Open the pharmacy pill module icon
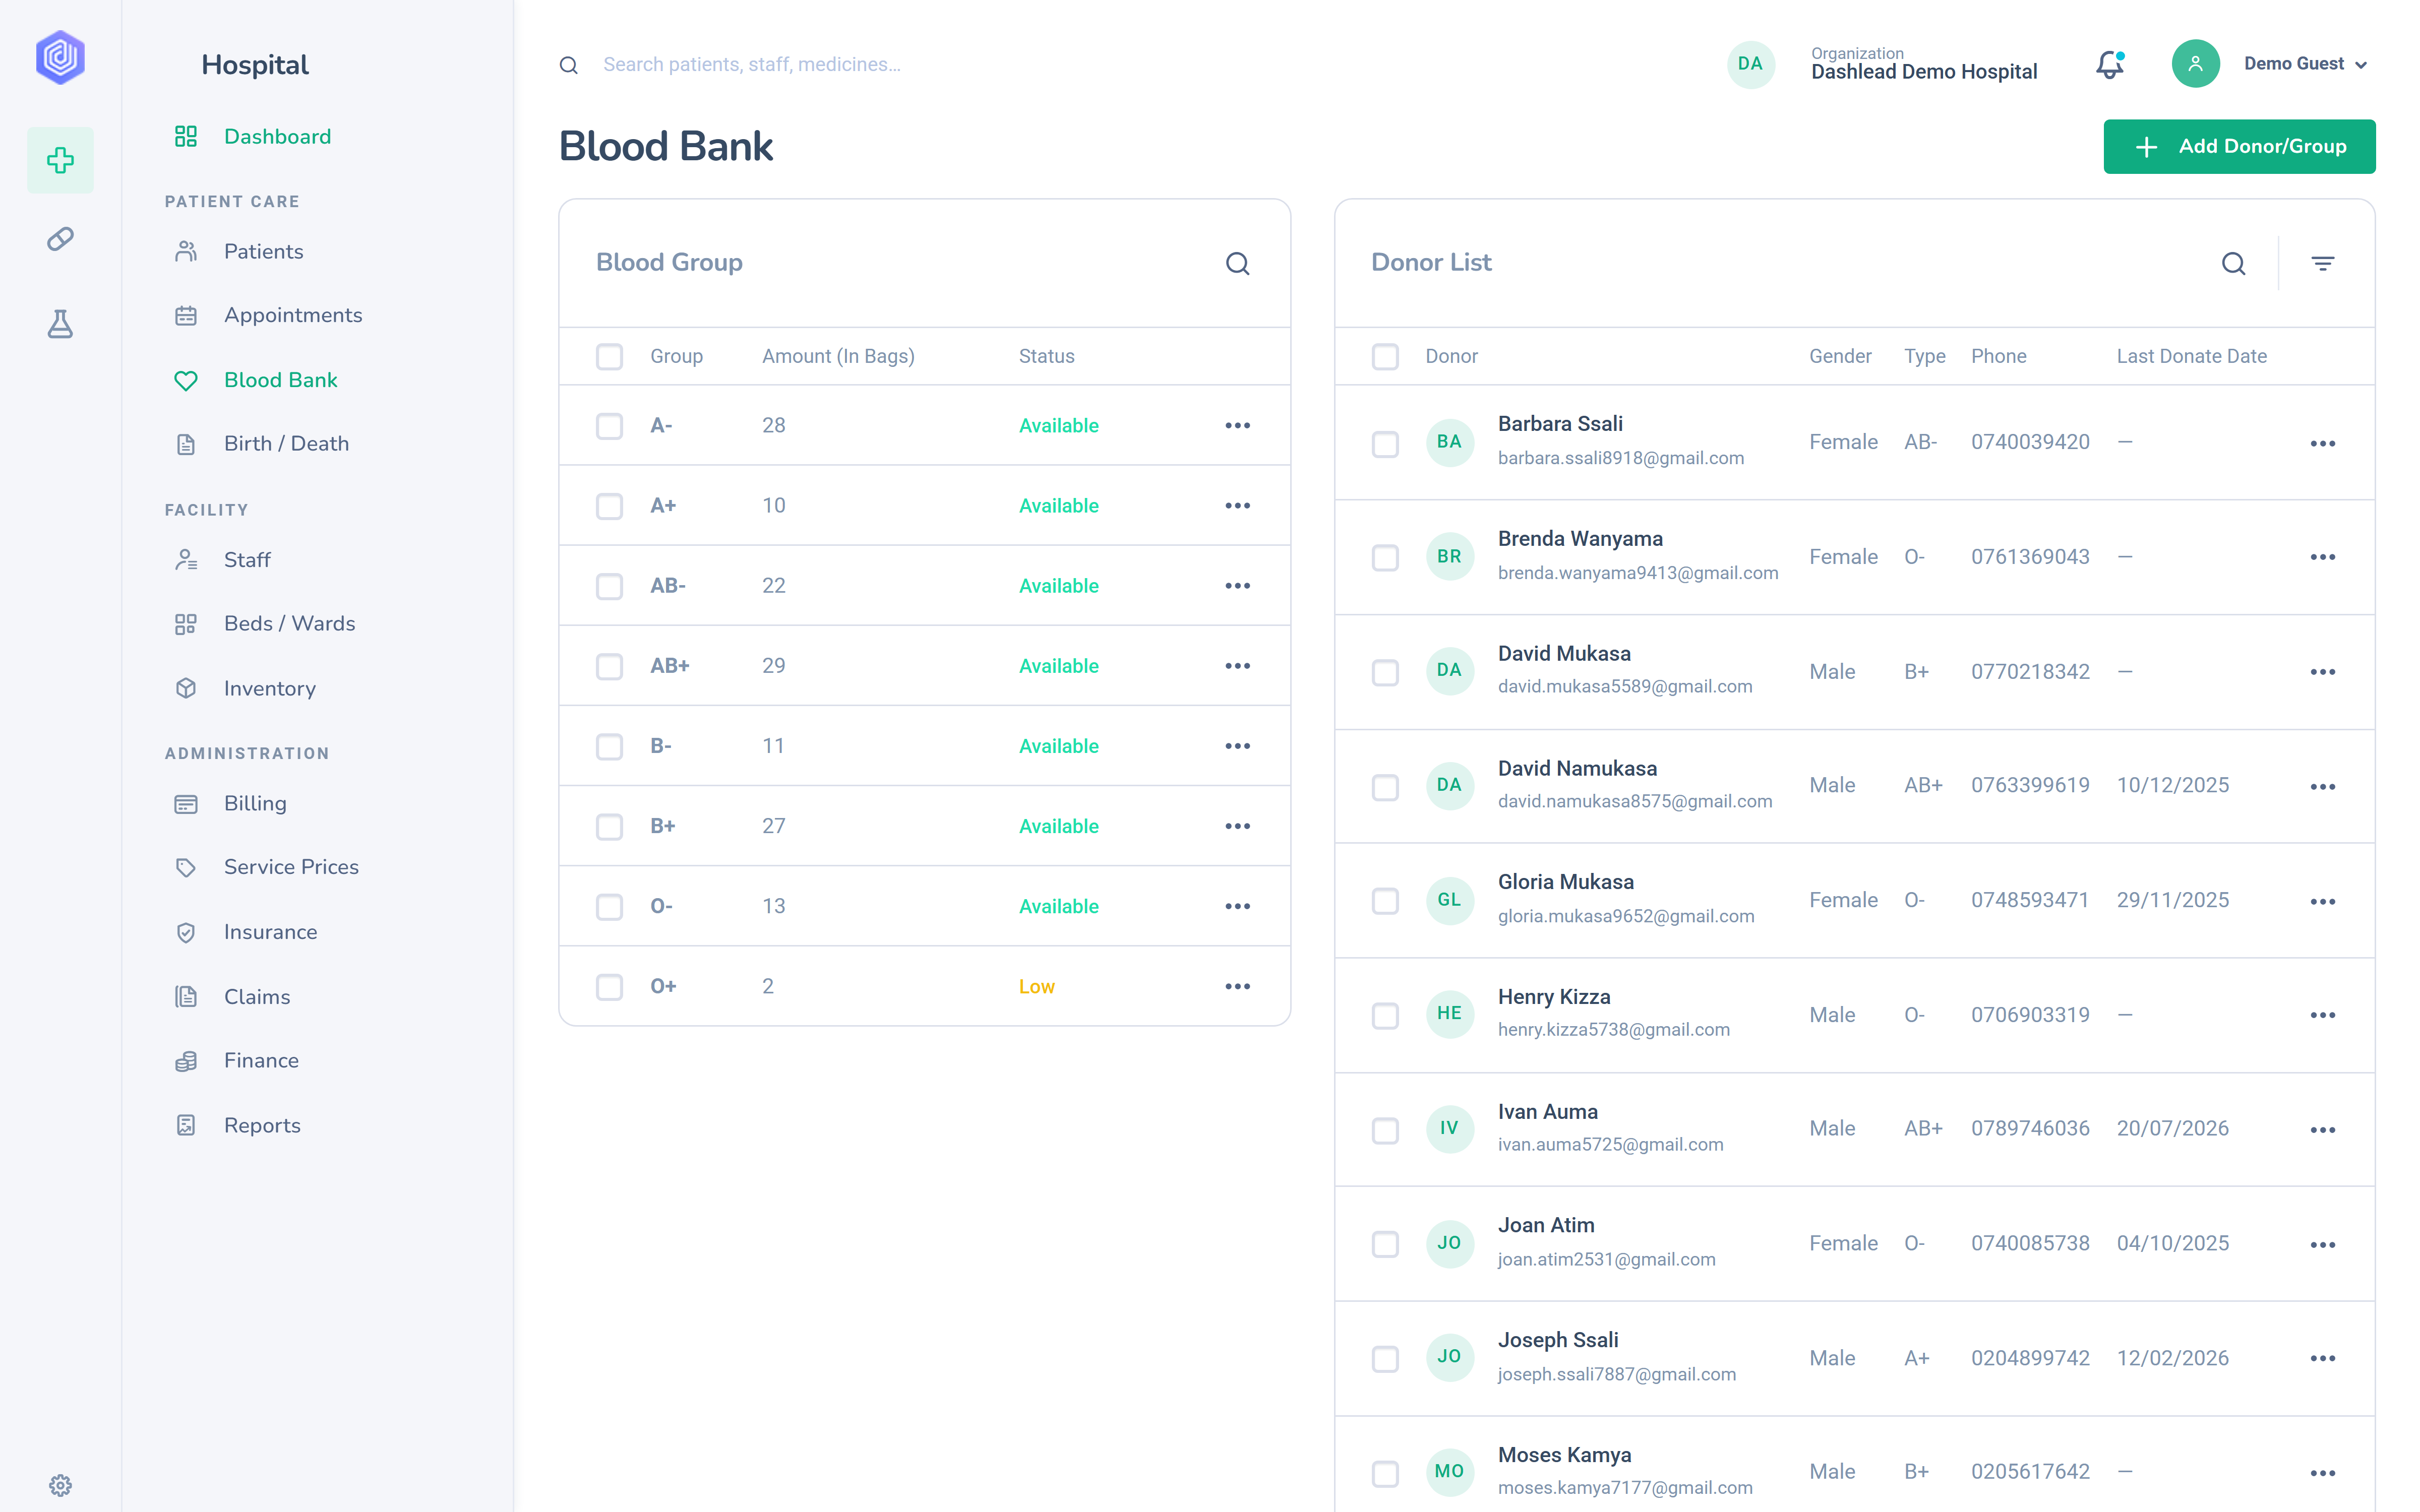Image resolution: width=2420 pixels, height=1512 pixels. pyautogui.click(x=60, y=239)
